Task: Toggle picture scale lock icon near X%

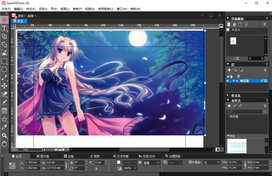Action: [245, 165]
